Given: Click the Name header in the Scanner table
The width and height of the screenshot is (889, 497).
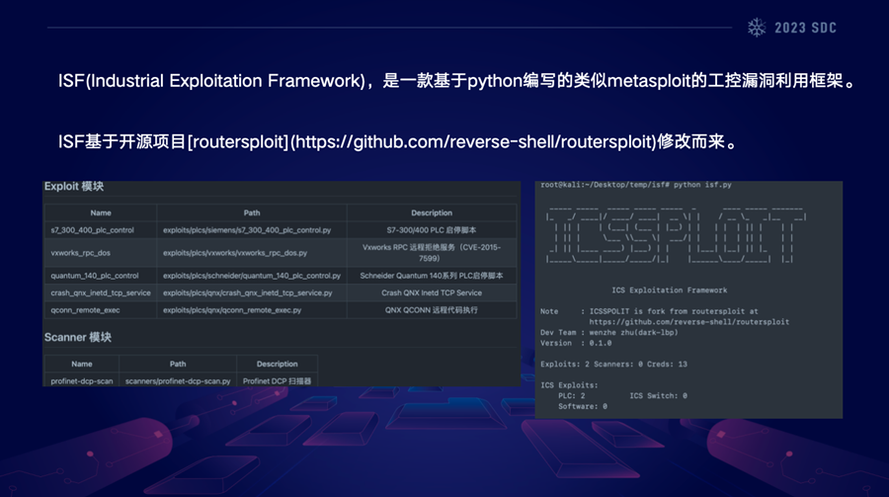Looking at the screenshot, I should point(82,364).
